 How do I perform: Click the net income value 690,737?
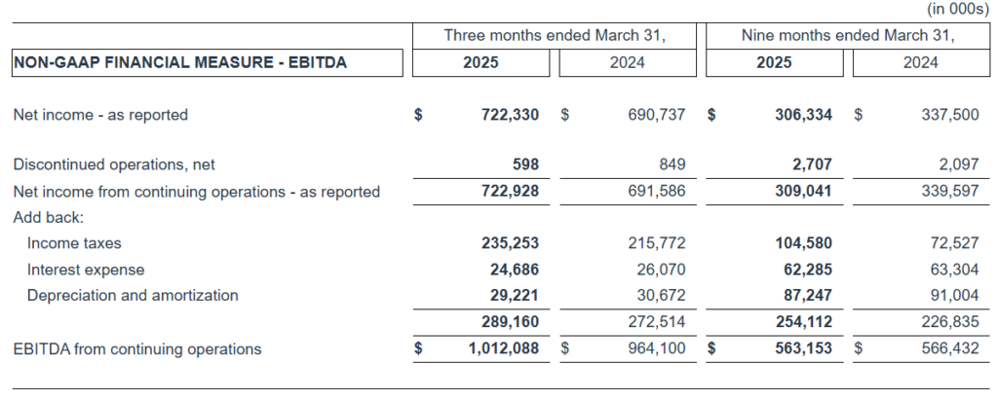pos(658,115)
